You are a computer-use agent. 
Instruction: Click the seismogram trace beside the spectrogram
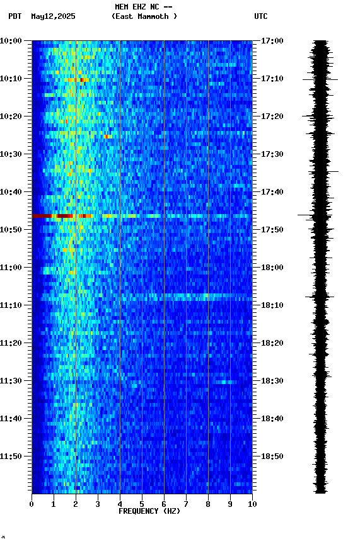click(x=320, y=267)
